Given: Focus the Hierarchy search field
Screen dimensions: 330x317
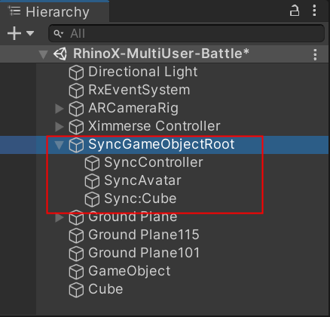Looking at the screenshot, I should (x=186, y=33).
